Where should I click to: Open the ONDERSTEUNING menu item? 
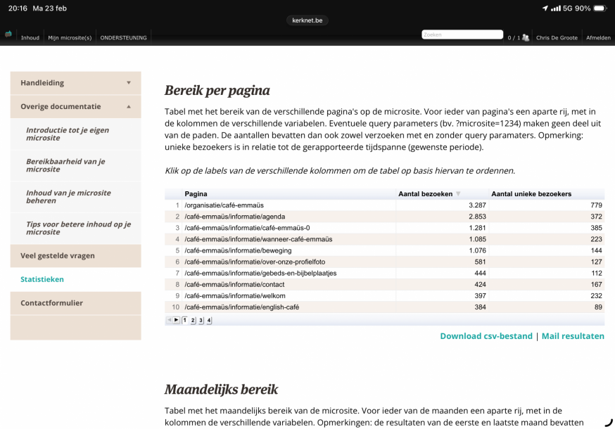coord(124,37)
